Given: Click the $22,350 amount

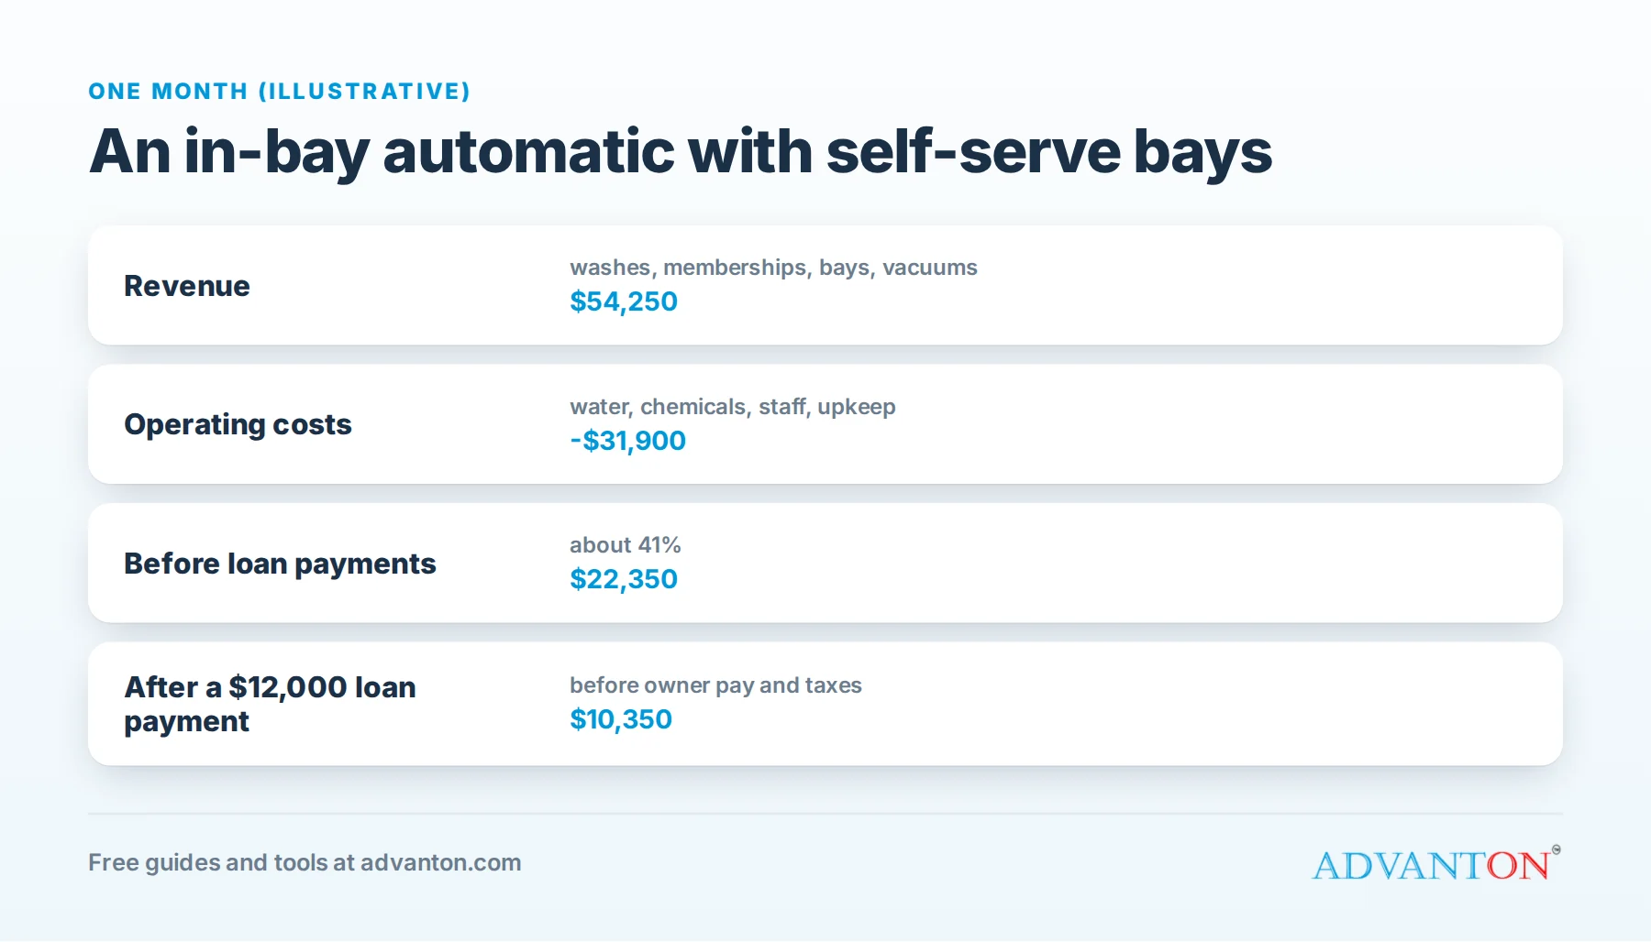Looking at the screenshot, I should 624,579.
